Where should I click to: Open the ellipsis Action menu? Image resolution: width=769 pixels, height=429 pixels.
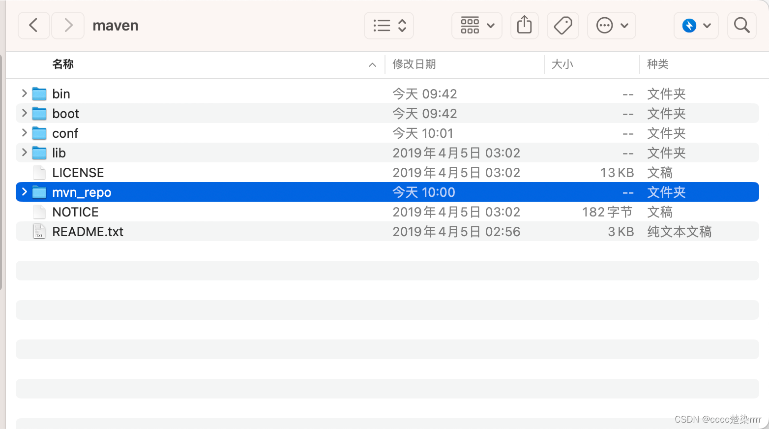tap(612, 25)
